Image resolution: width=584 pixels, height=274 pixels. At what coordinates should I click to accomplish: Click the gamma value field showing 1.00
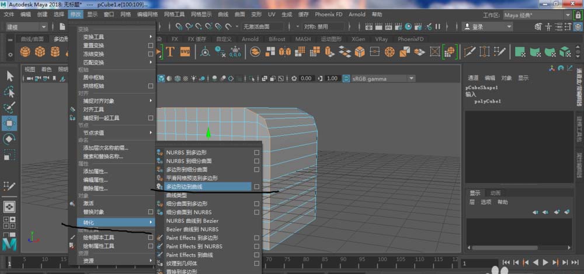(332, 78)
